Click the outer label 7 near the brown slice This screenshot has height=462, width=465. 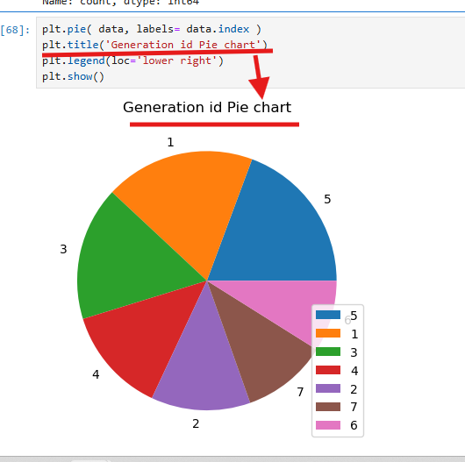pyautogui.click(x=300, y=392)
